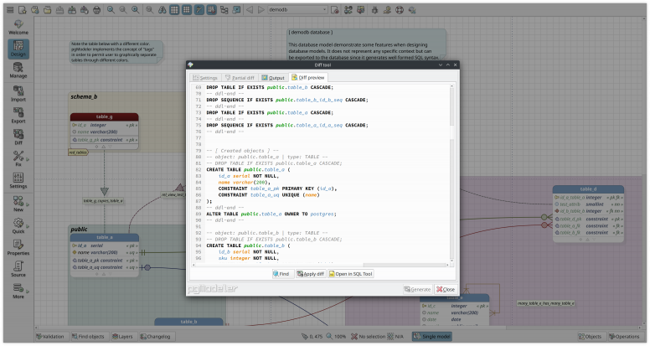Image resolution: width=650 pixels, height=346 pixels.
Task: Toggle the Changelog panel button
Action: (x=155, y=337)
